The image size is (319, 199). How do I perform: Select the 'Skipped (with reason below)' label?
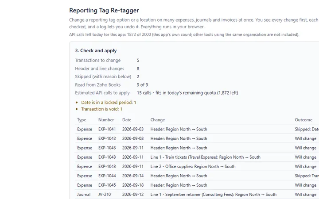pos(103,77)
